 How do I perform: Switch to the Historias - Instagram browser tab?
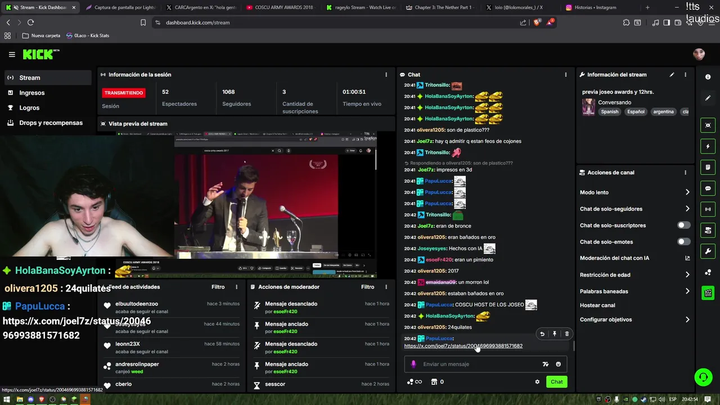click(x=595, y=7)
